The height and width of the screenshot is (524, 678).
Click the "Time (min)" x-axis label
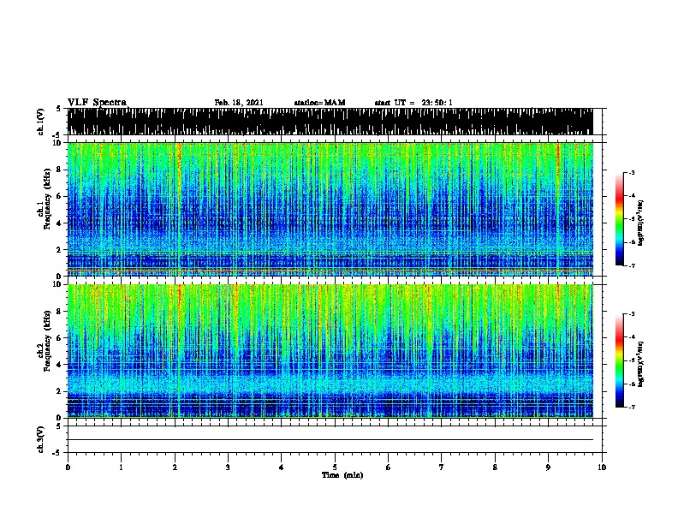click(342, 475)
